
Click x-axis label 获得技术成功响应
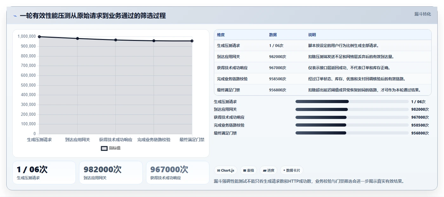pyautogui.click(x=116, y=140)
